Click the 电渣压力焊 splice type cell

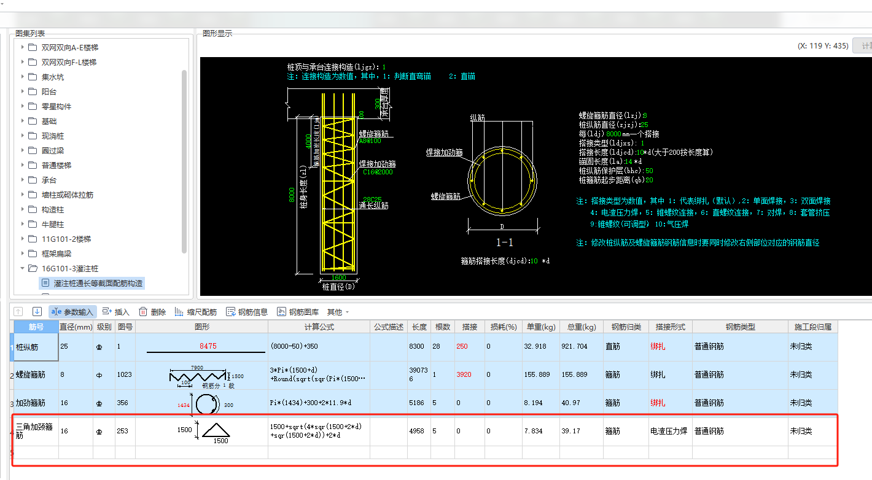point(670,431)
